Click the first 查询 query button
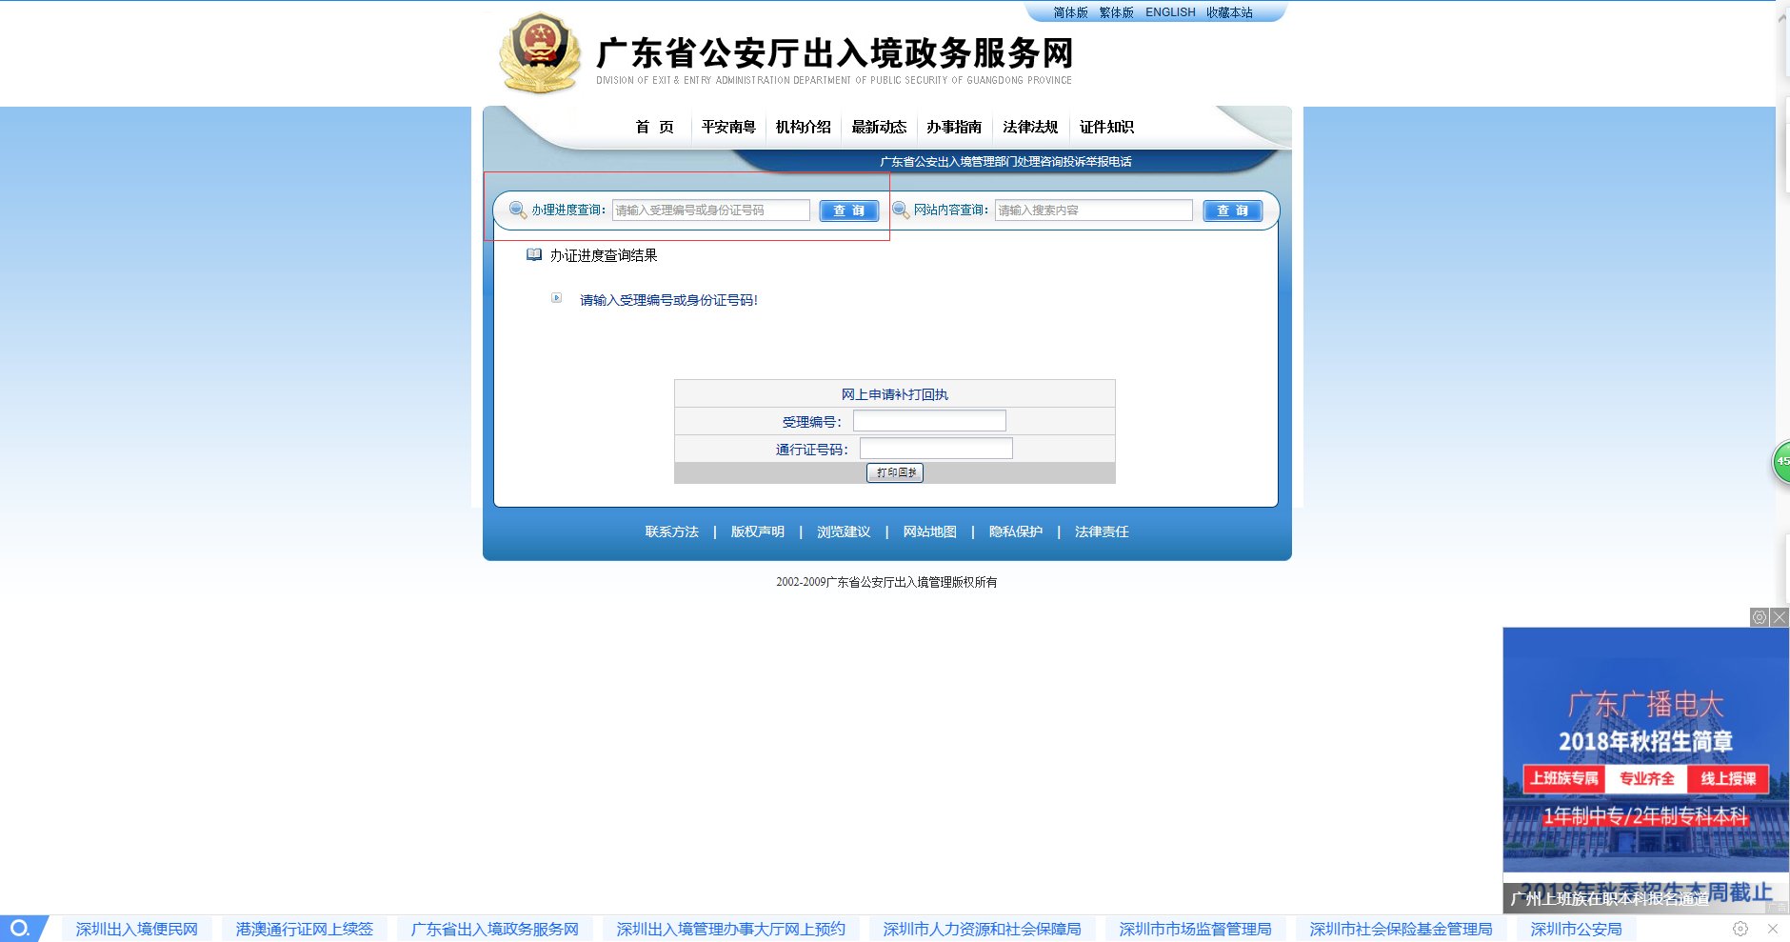 [848, 210]
